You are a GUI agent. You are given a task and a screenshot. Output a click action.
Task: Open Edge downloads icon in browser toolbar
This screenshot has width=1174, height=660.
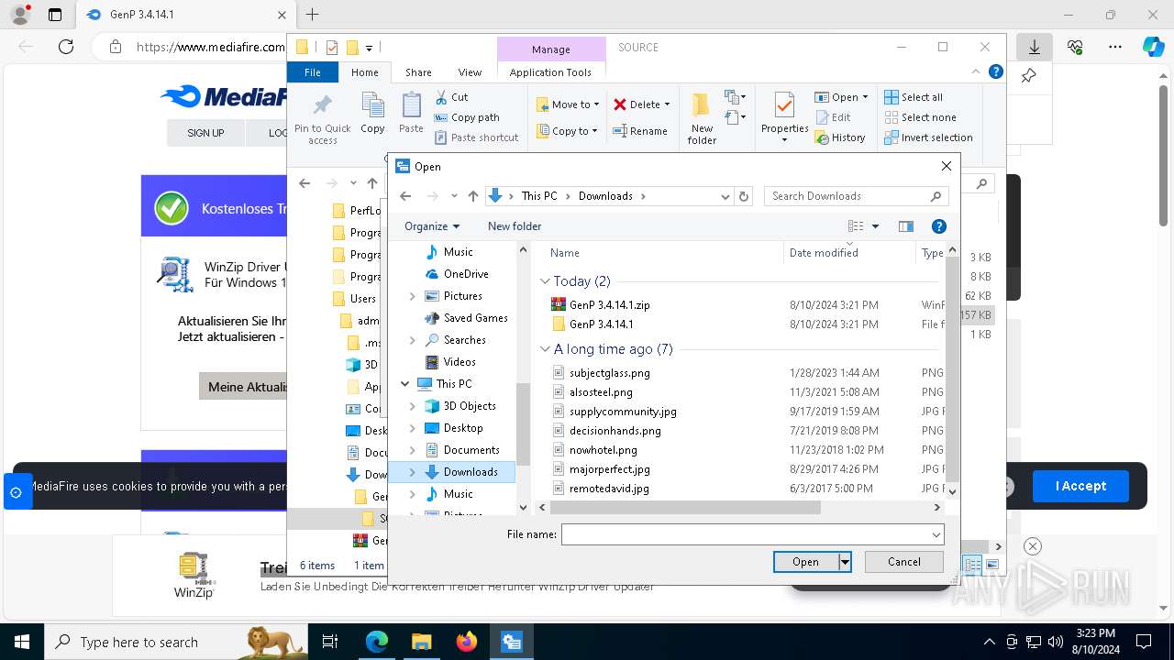1035,47
